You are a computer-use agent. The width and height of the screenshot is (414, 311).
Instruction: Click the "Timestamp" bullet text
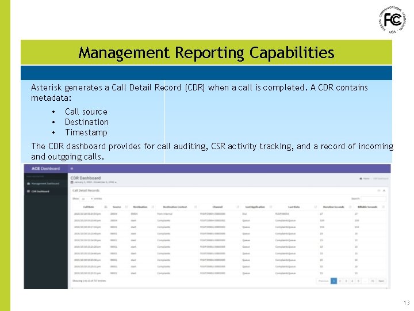tap(86, 132)
